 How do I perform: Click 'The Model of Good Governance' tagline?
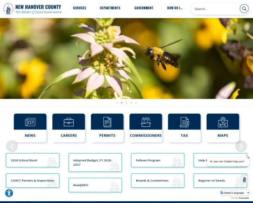tap(38, 12)
